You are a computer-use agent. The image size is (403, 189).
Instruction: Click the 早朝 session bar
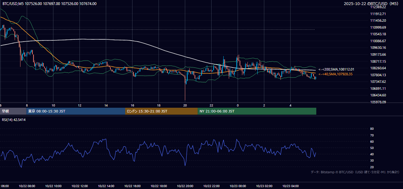click(x=13, y=111)
